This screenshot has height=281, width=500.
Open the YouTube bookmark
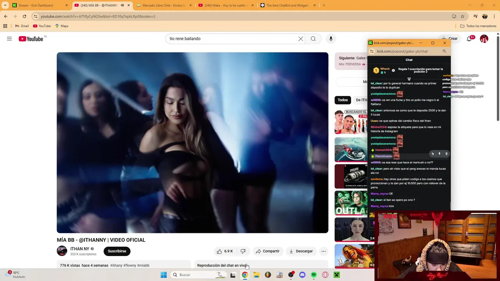tap(42, 26)
